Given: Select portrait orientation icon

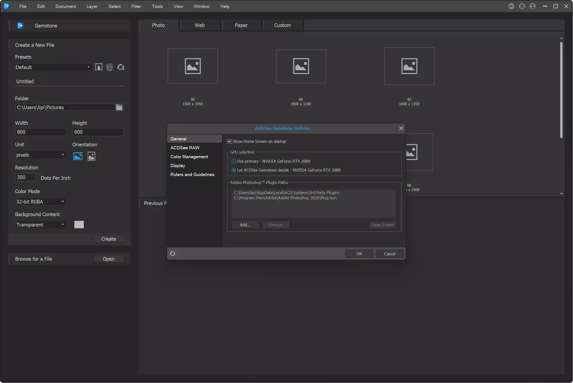Looking at the screenshot, I should click(91, 156).
